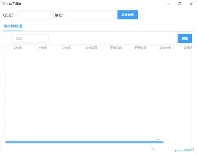Click the 上传者 column header

coord(42,48)
